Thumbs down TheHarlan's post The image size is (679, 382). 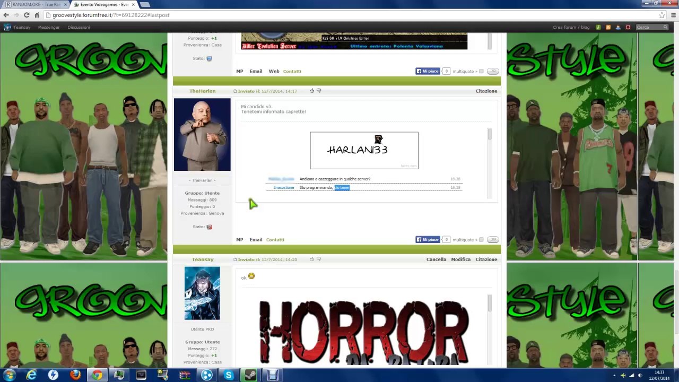point(319,91)
